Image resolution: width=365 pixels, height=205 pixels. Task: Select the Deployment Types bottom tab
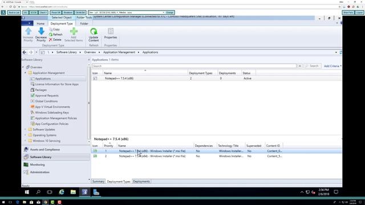click(x=119, y=182)
